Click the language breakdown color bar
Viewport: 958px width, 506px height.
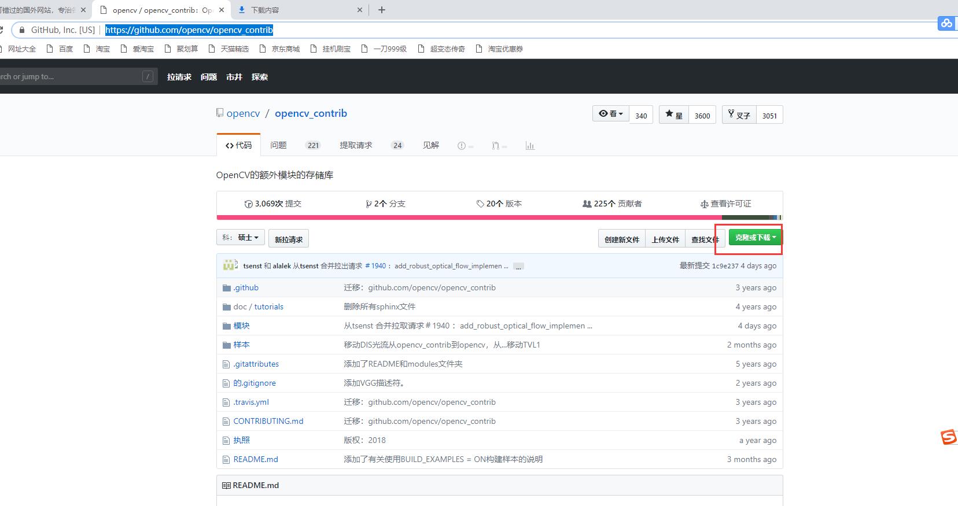click(x=499, y=217)
